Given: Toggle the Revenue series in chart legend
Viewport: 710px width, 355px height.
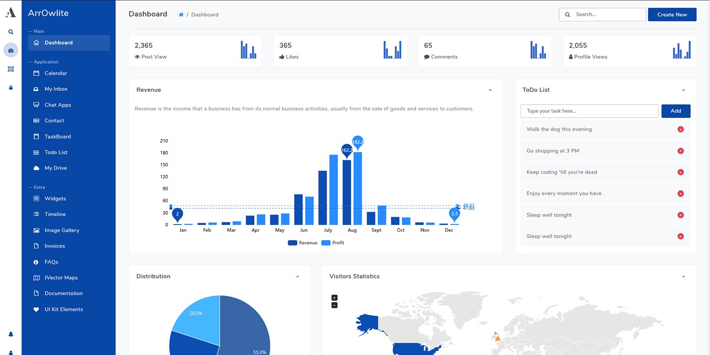Looking at the screenshot, I should [303, 243].
